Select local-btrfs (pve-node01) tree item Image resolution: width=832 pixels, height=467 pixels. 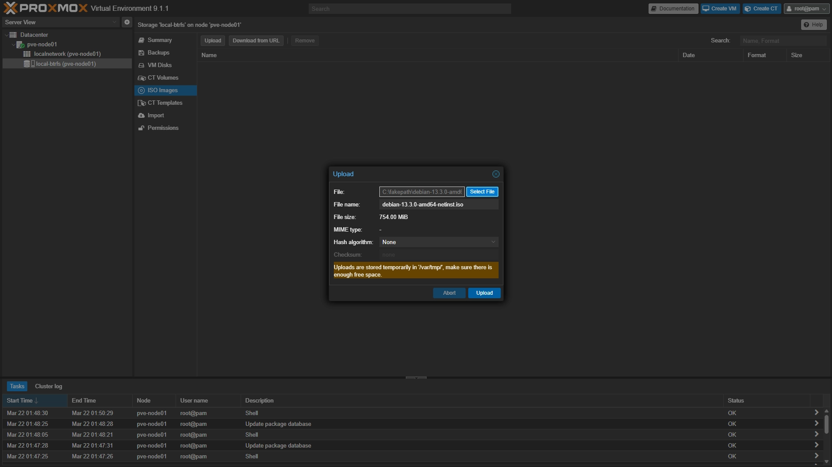[x=67, y=64]
